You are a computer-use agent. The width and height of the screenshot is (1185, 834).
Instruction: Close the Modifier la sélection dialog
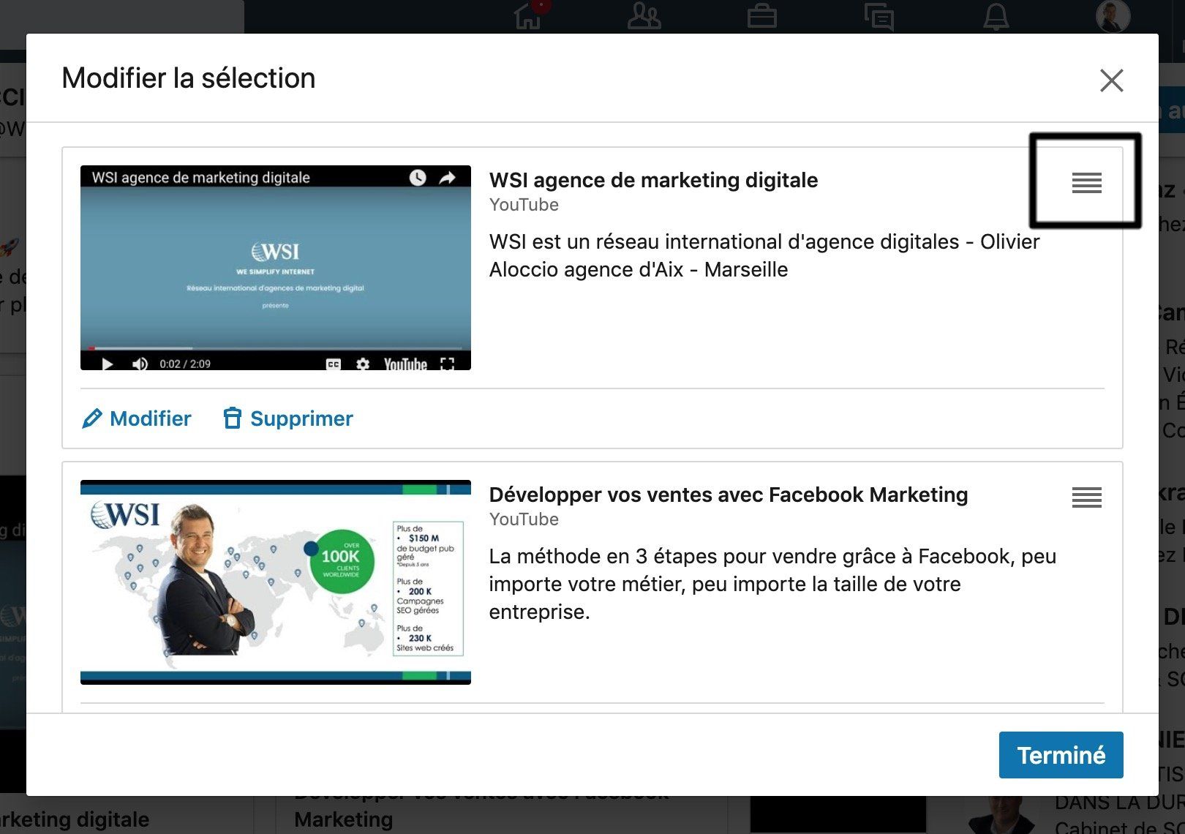[x=1111, y=80]
